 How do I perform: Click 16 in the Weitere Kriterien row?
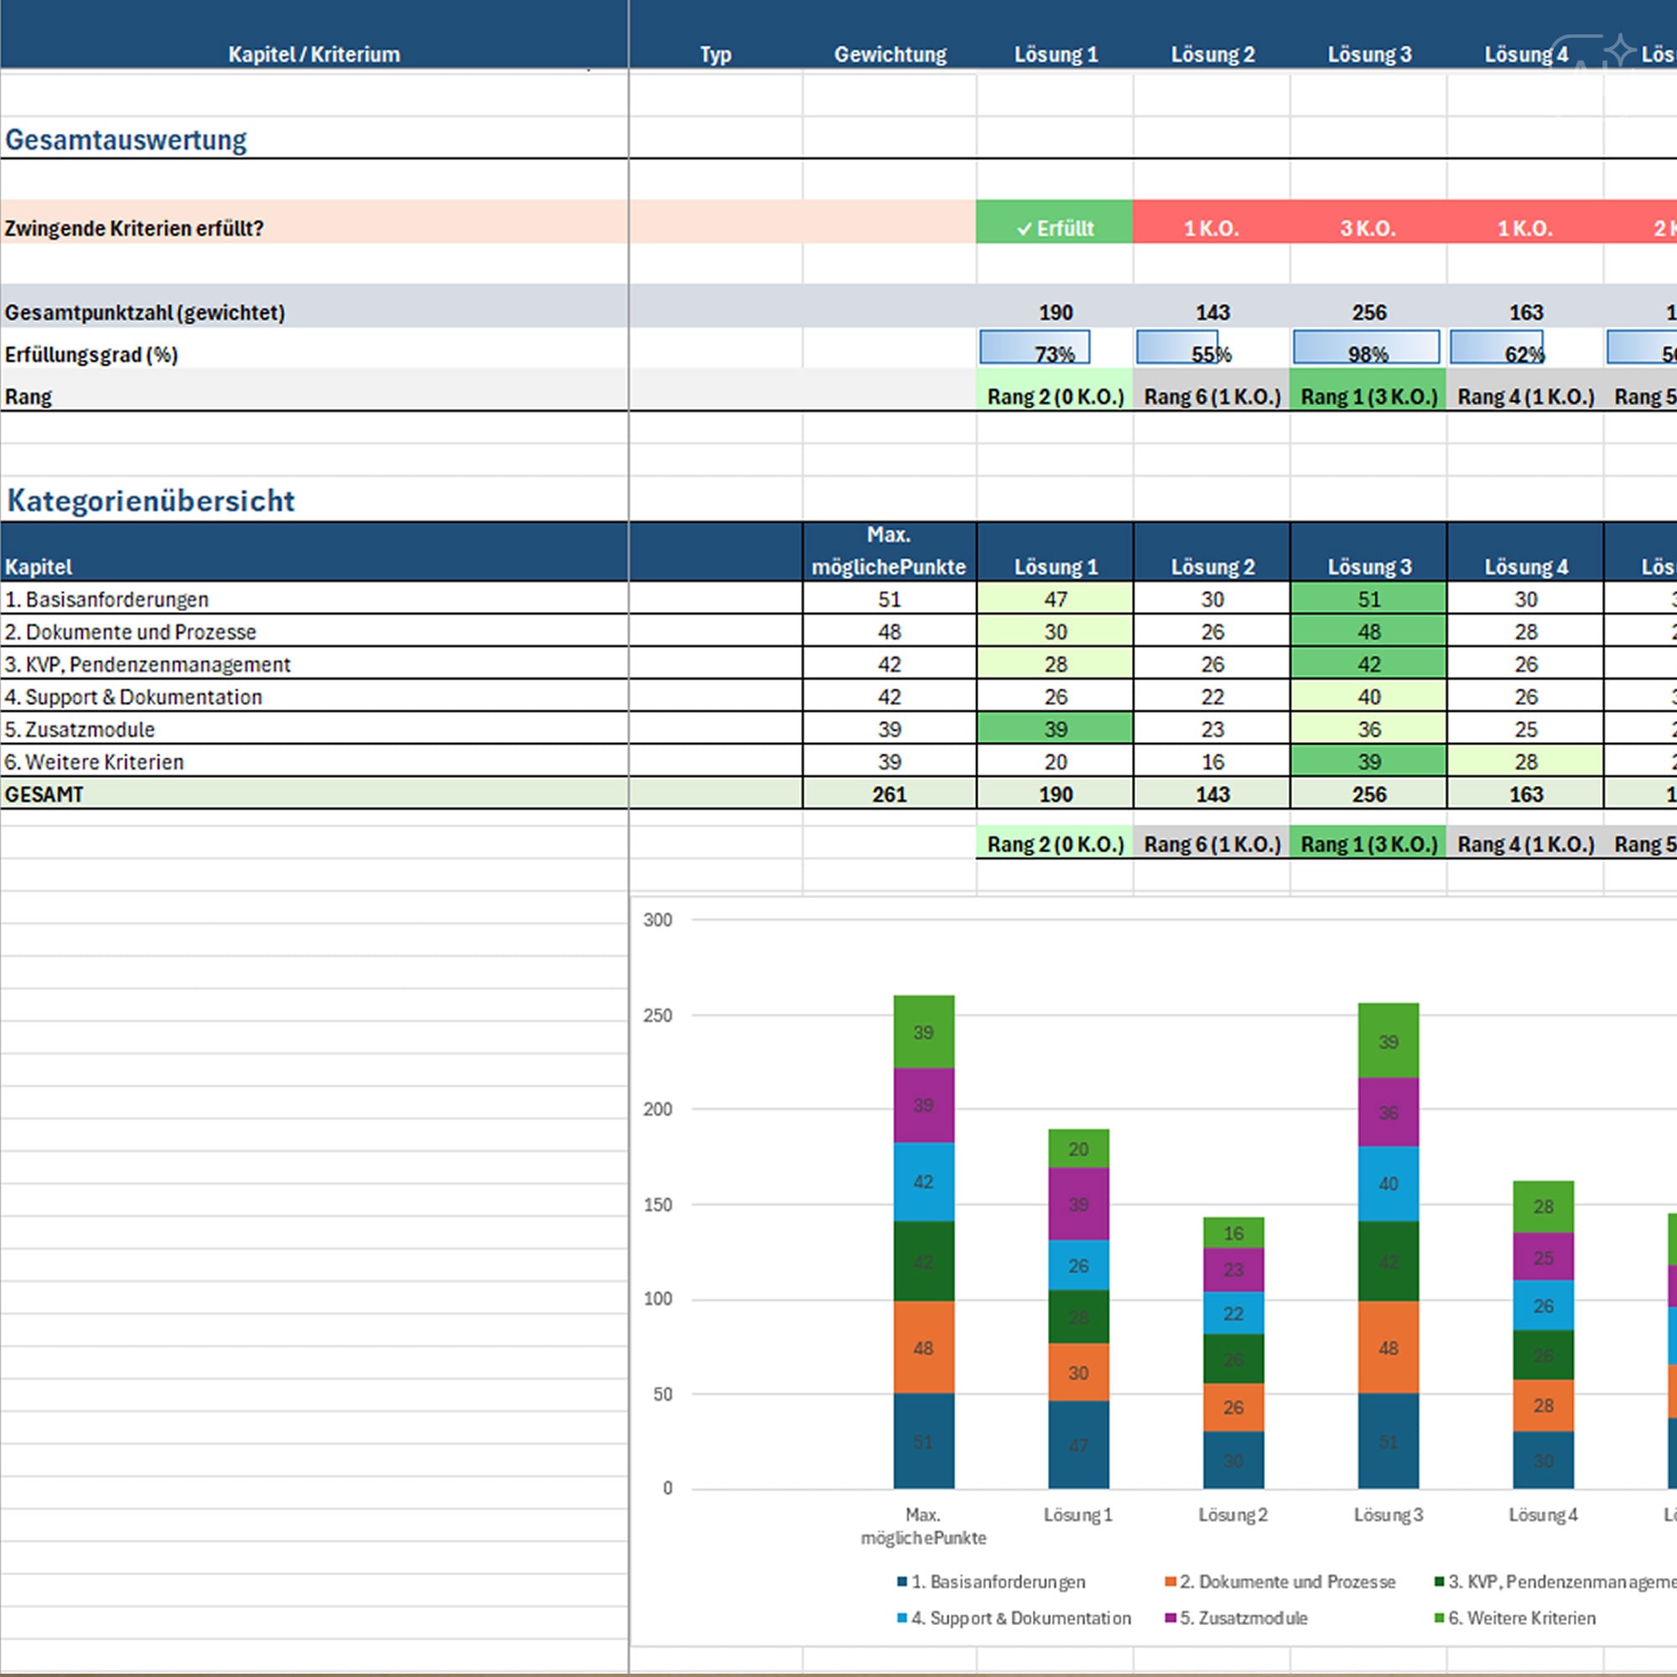tap(1212, 762)
